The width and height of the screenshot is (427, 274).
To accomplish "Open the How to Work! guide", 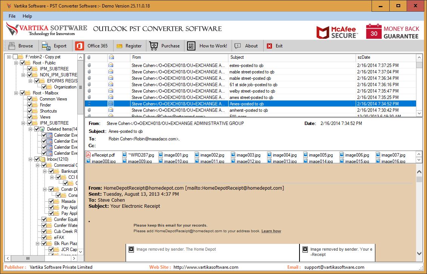I will click(207, 46).
